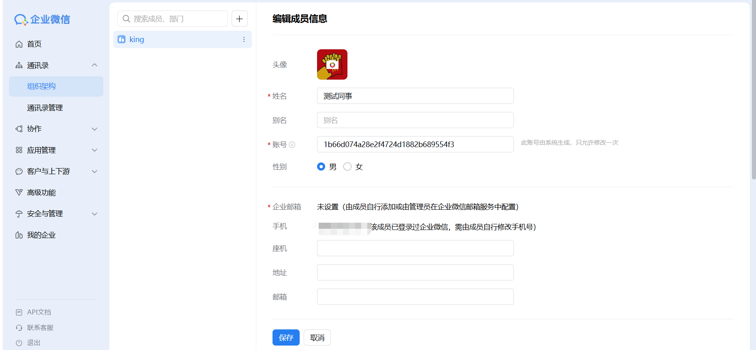This screenshot has width=756, height=350.
Task: Select 女 gender radio button
Action: pyautogui.click(x=347, y=167)
